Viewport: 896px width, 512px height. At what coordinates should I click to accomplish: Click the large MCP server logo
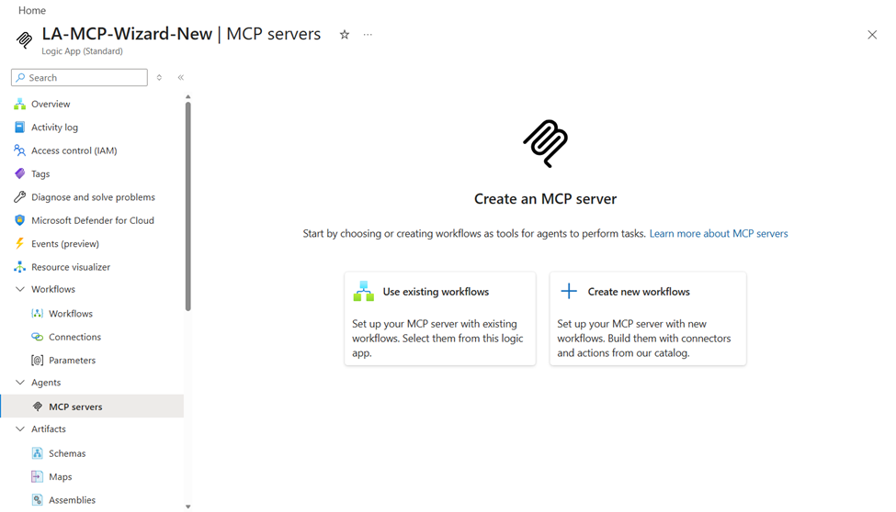coord(546,143)
